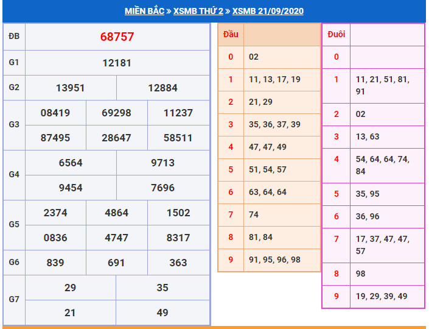The height and width of the screenshot is (329, 429).
Task: Select G3 prize number 87495
Action: click(x=55, y=138)
